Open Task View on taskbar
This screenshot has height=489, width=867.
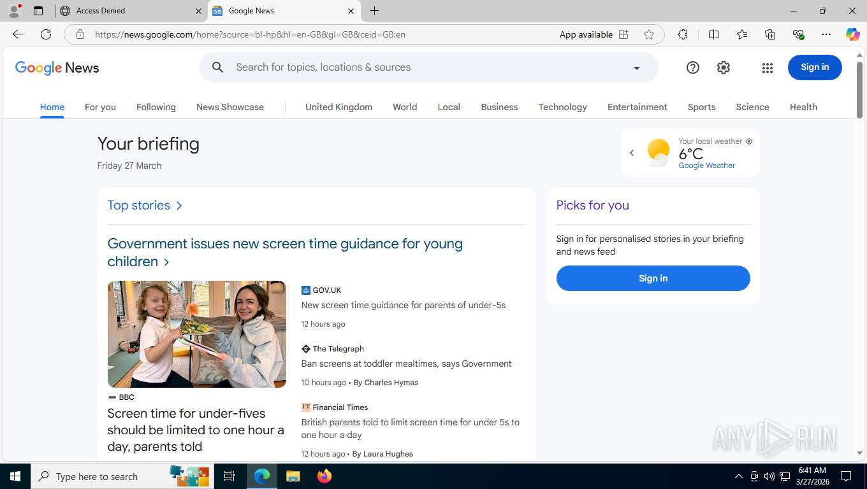pos(229,476)
